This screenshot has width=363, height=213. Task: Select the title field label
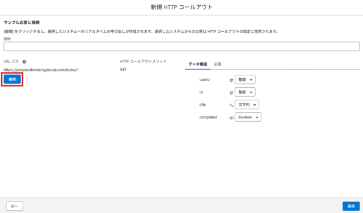[202, 105]
